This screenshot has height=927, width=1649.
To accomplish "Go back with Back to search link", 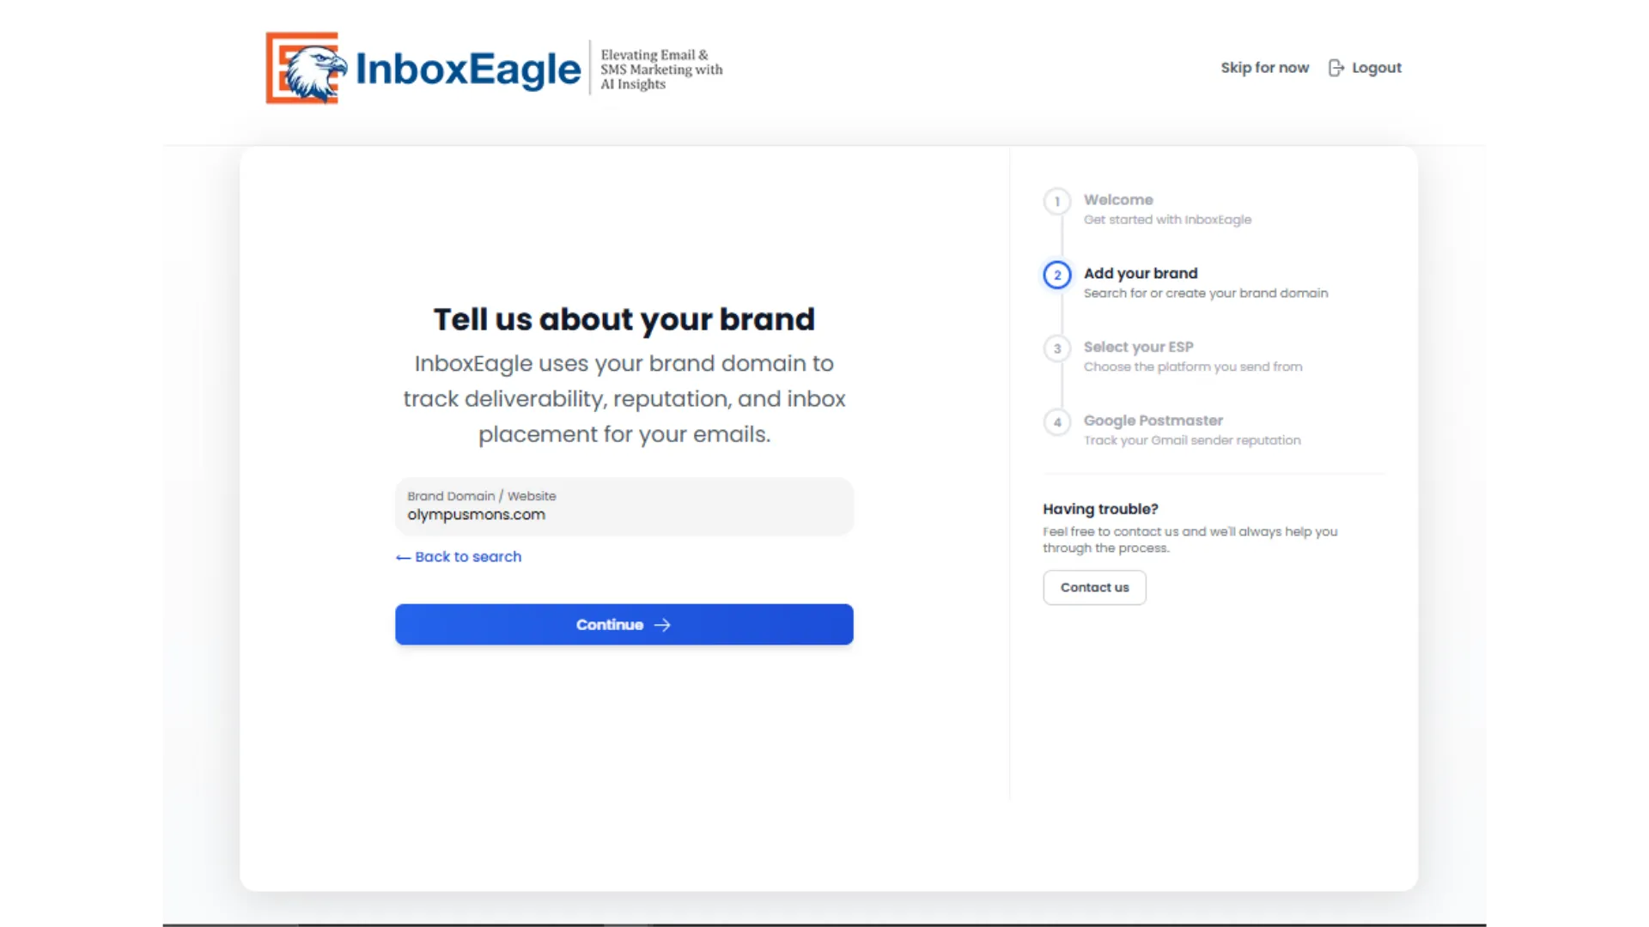I will (459, 557).
